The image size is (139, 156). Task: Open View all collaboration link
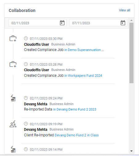(x=125, y=10)
